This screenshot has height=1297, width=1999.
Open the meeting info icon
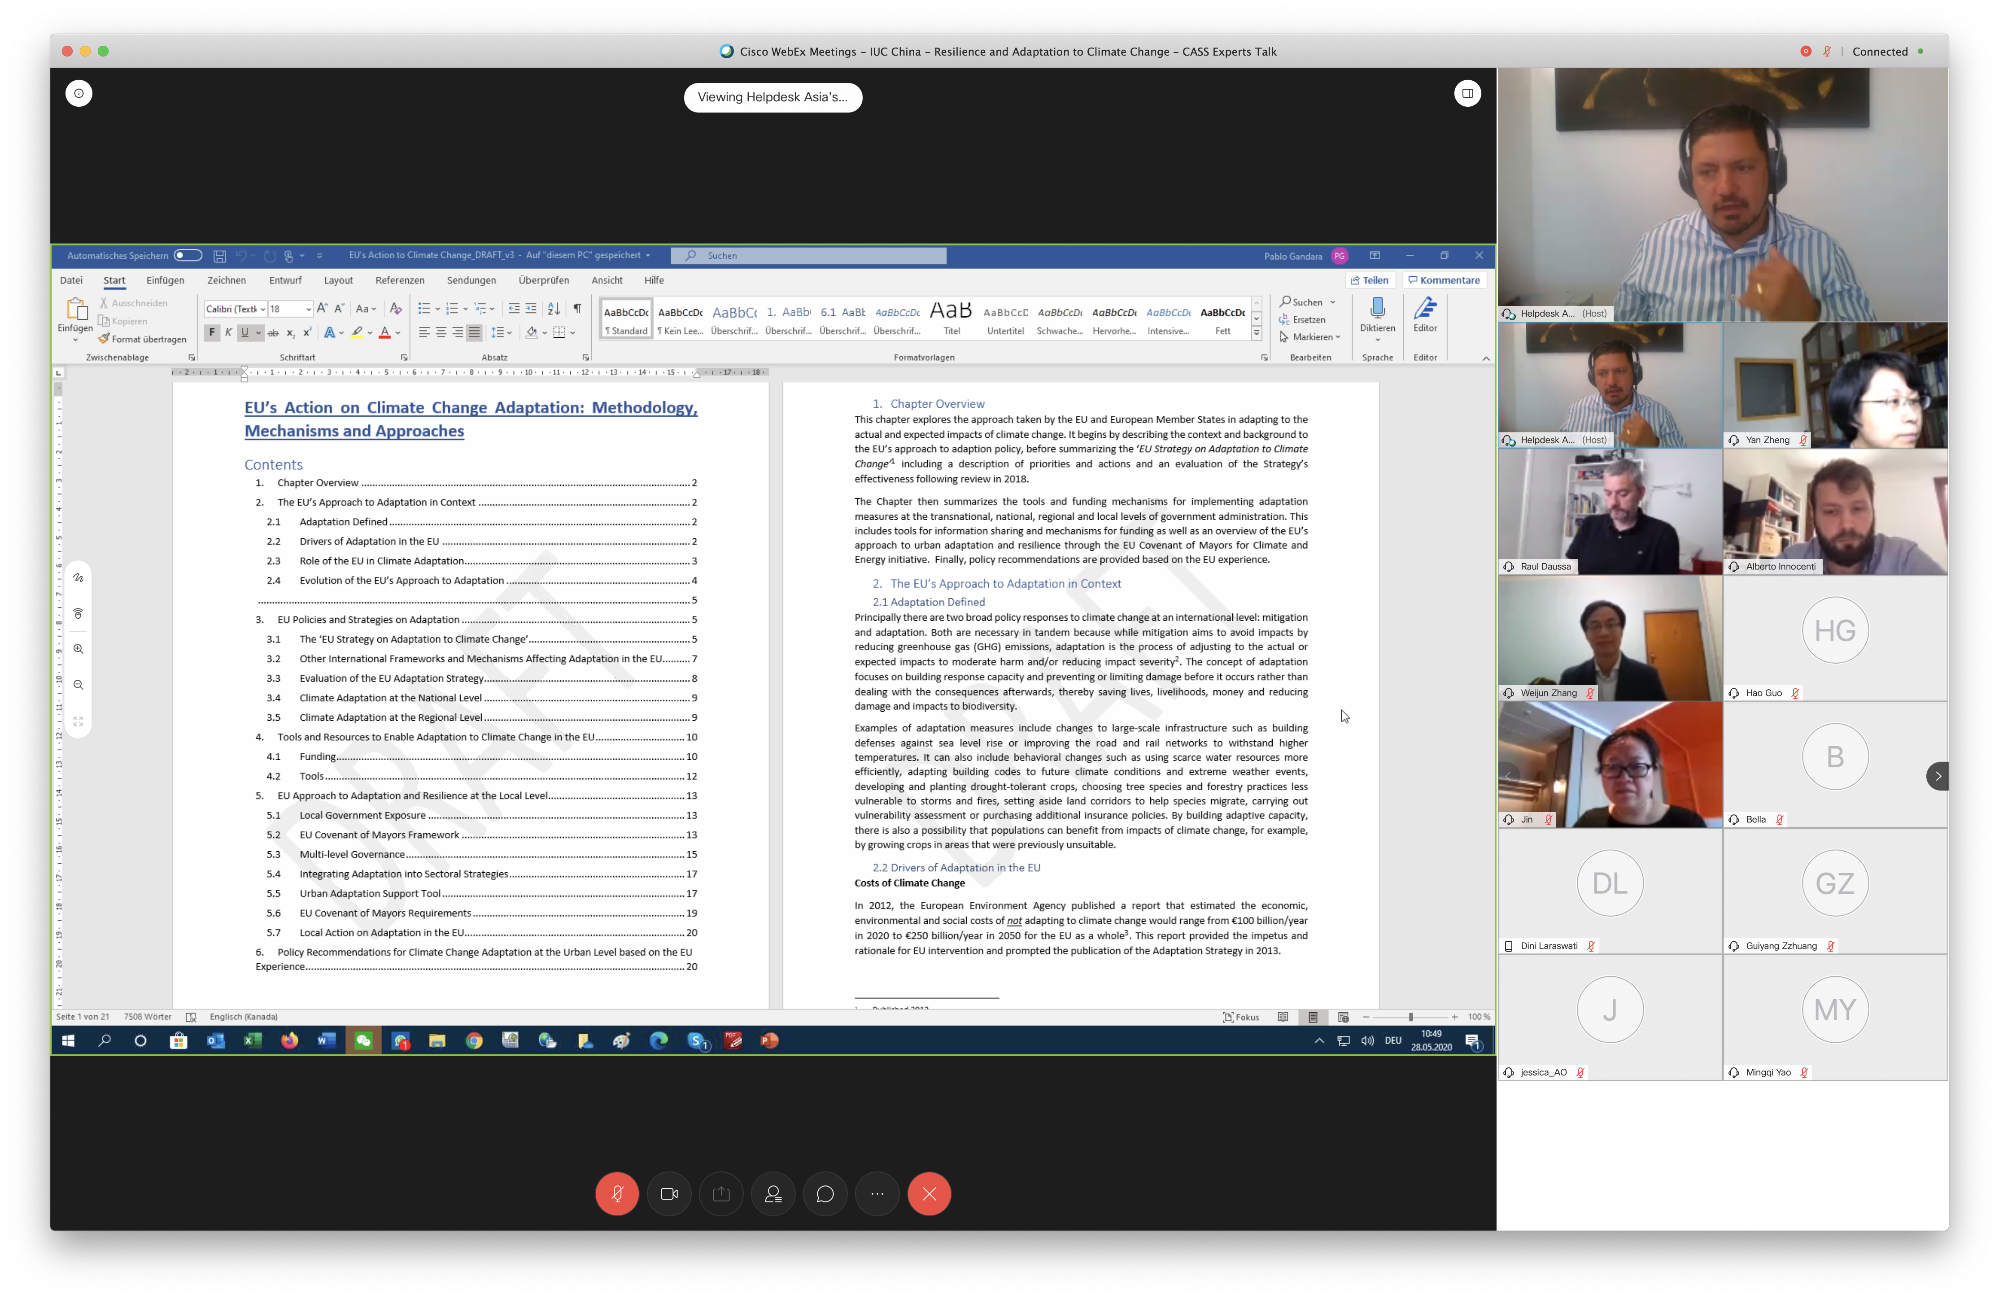point(79,93)
